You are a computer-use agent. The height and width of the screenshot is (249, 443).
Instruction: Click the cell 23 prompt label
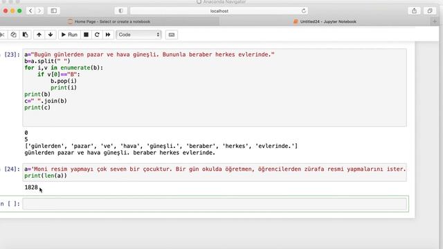tap(12, 55)
